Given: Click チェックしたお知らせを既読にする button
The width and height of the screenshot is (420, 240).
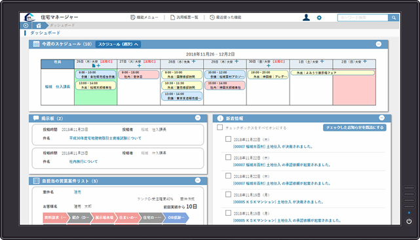Looking at the screenshot, I should click(x=354, y=128).
